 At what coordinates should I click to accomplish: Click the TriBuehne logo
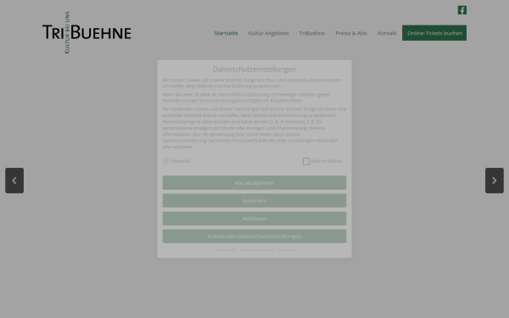(x=87, y=32)
